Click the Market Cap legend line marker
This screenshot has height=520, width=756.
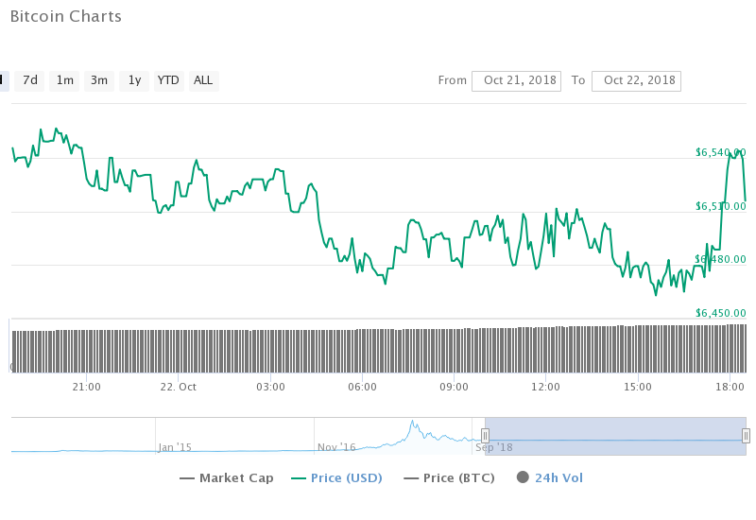(x=187, y=478)
